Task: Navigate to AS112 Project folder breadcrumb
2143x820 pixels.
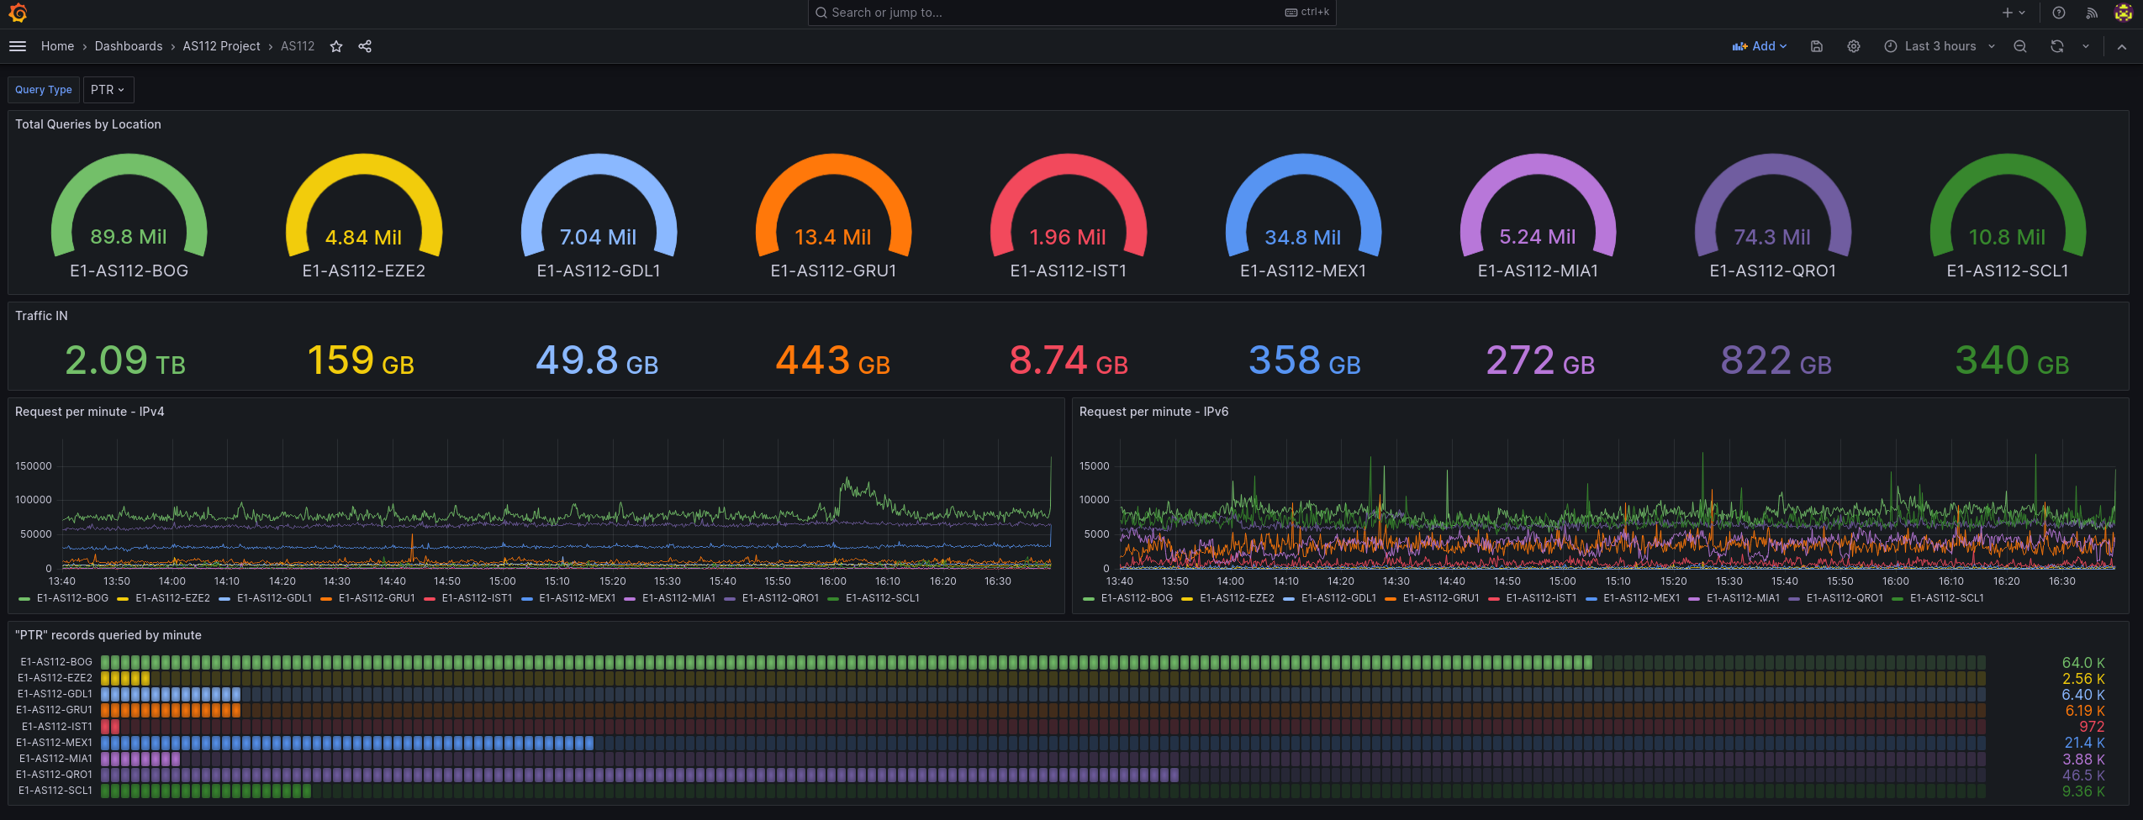Action: tap(222, 46)
